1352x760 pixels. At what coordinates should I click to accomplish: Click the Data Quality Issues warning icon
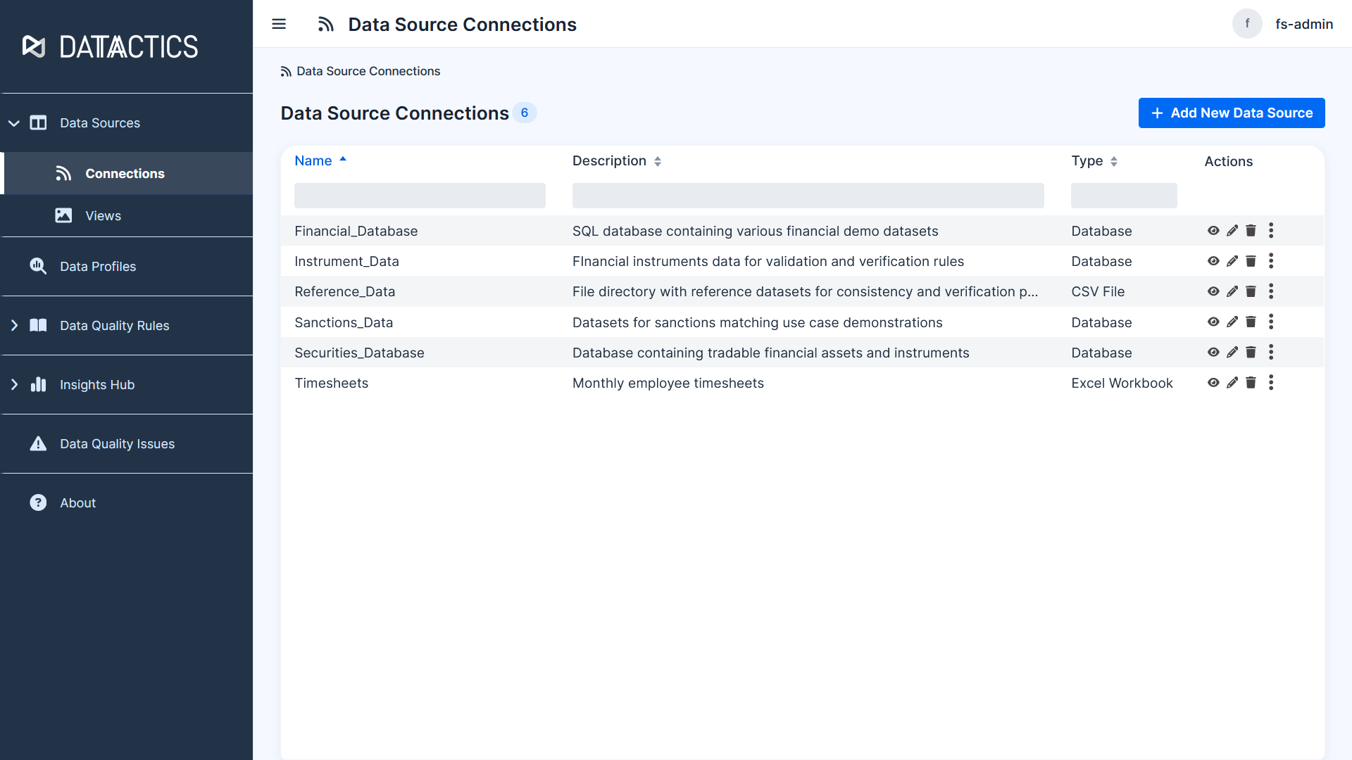[37, 443]
